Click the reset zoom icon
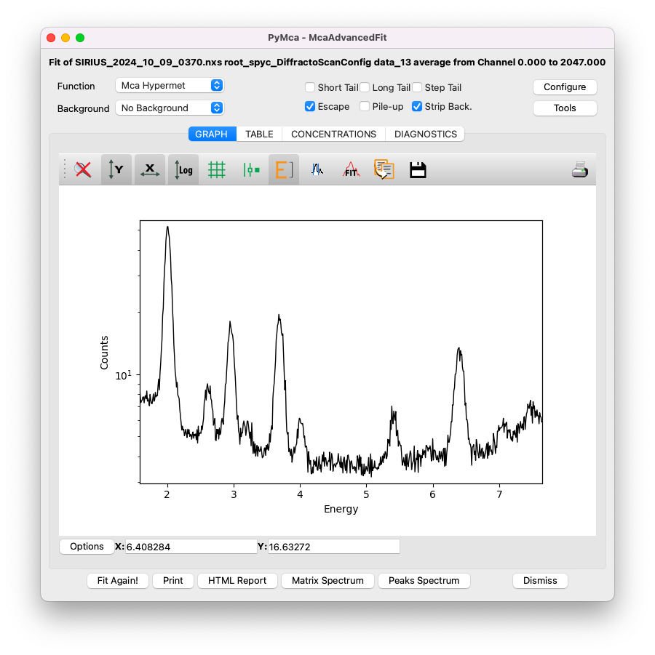 point(83,169)
